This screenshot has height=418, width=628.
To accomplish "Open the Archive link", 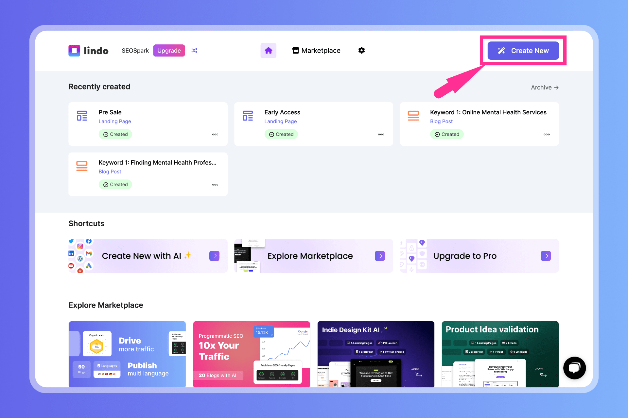I will pos(544,88).
